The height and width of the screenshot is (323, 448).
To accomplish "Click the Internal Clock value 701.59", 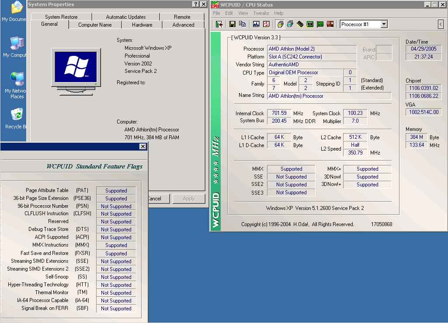I will (279, 113).
